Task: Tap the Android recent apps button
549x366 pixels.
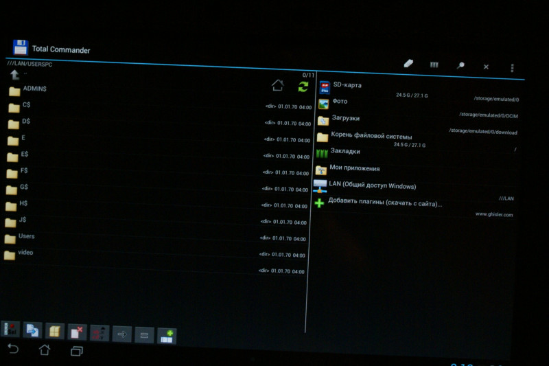Action: 77,351
